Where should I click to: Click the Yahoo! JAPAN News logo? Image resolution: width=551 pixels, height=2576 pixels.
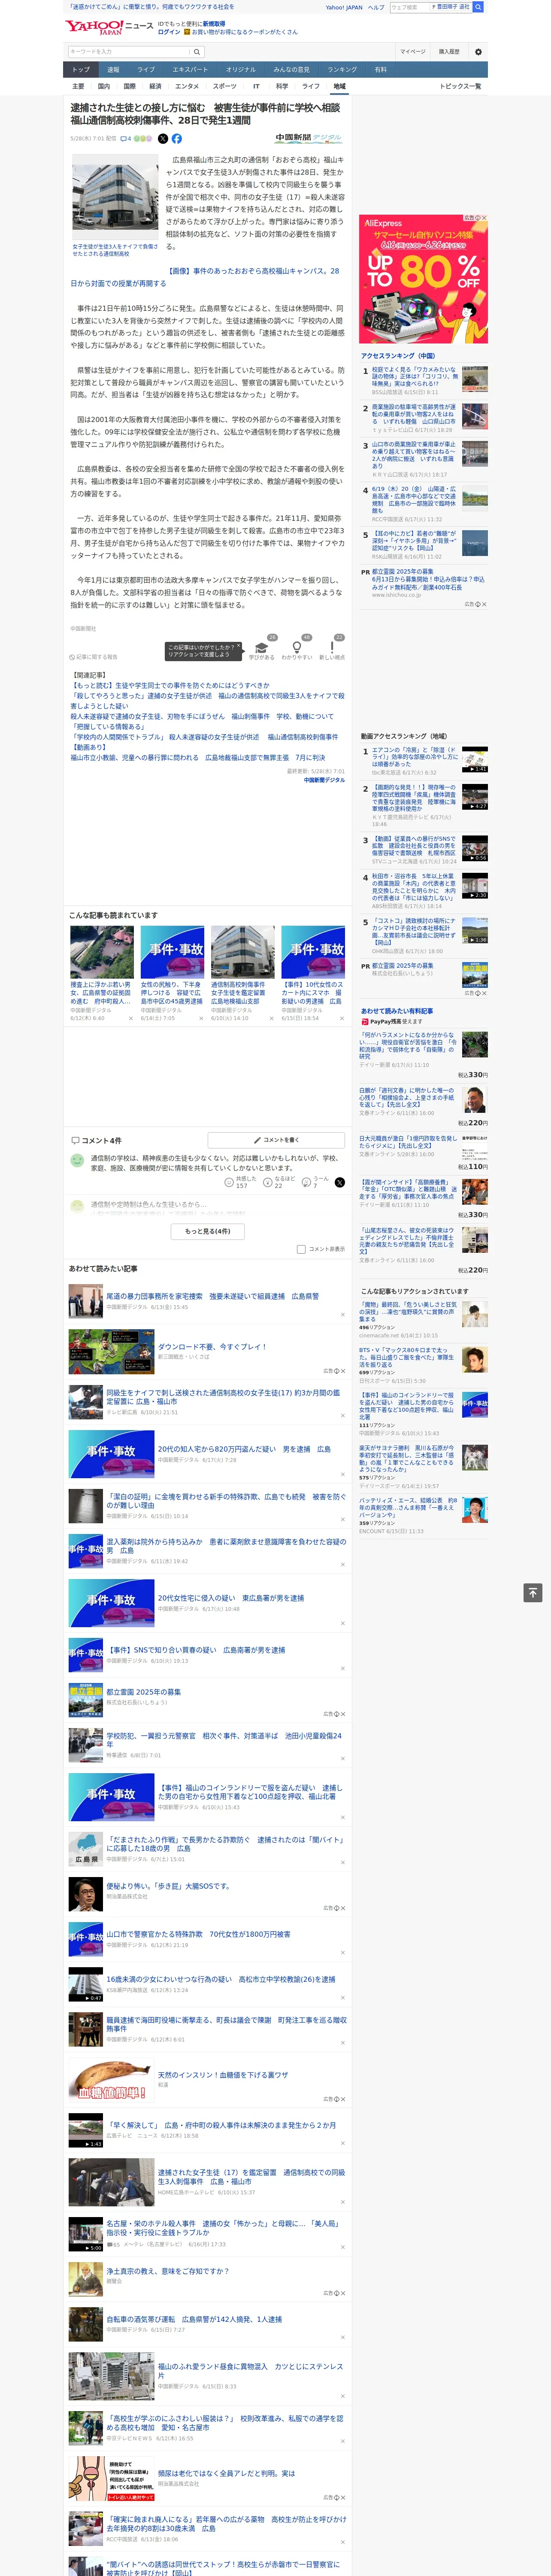[x=109, y=27]
